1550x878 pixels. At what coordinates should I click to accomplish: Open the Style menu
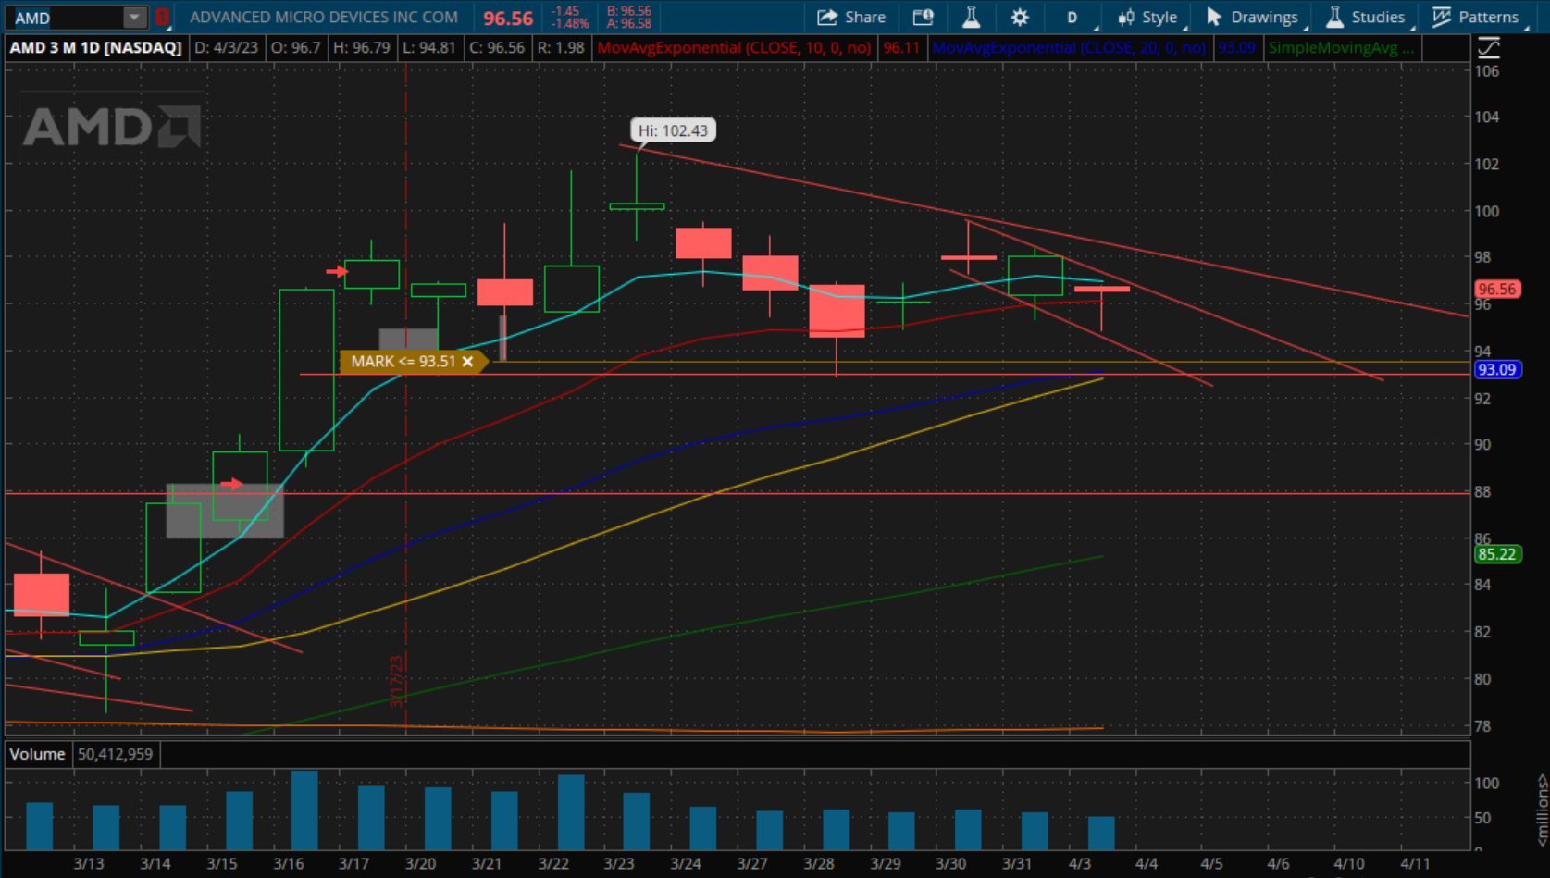coord(1148,17)
